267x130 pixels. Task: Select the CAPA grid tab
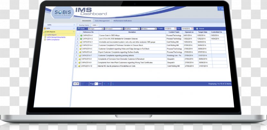pyautogui.click(x=94, y=25)
